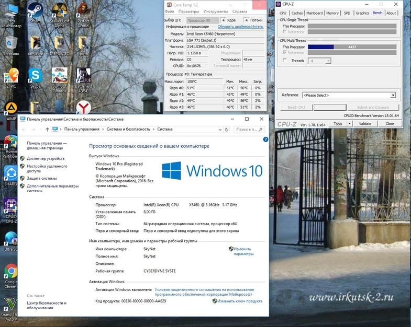Launch Skype from the desktop
The image size is (411, 327).
click(x=35, y=78)
